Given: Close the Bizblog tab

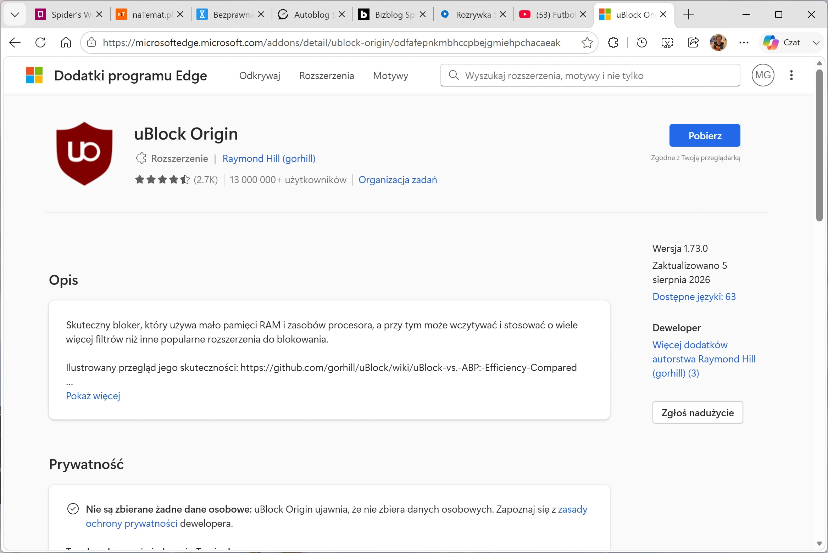Looking at the screenshot, I should pyautogui.click(x=423, y=15).
